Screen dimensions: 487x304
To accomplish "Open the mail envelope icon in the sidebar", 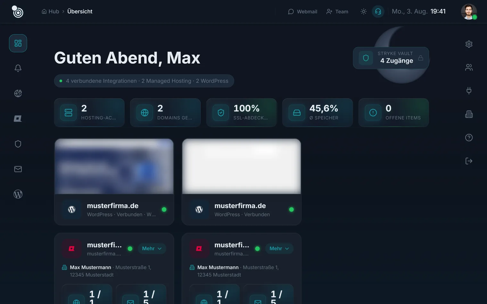I will tap(18, 169).
